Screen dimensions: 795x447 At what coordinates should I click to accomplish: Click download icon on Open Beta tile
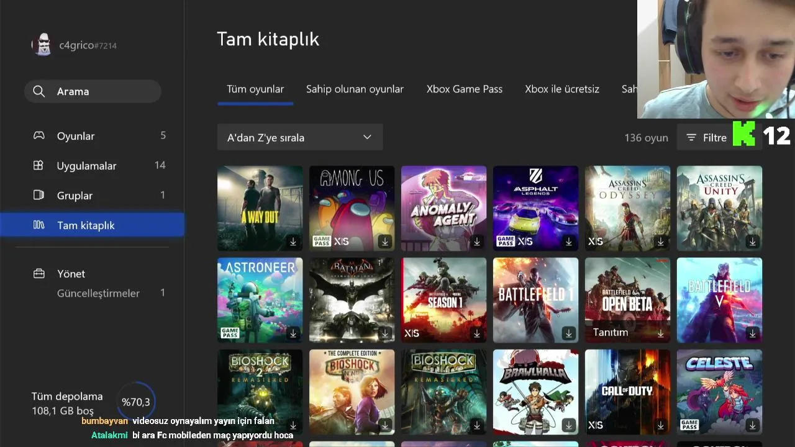click(661, 333)
